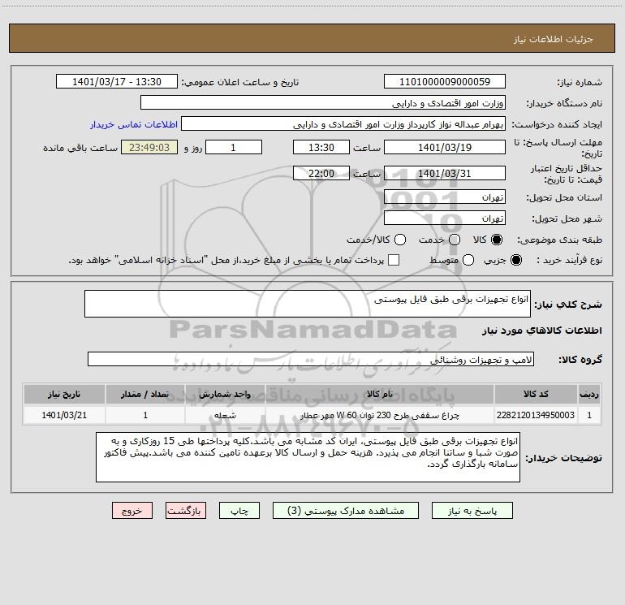Image resolution: width=625 pixels, height=605 pixels.
Task: Click the delivery city field تهران
Action: tap(445, 218)
